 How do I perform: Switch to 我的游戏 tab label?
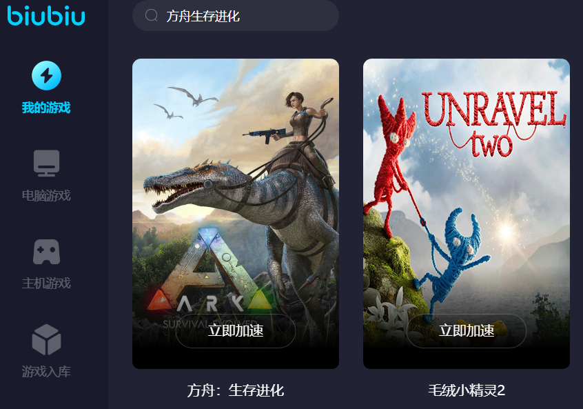46,108
